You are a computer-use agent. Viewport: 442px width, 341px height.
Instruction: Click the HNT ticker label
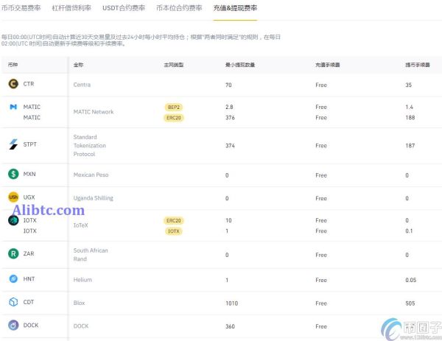click(x=29, y=278)
